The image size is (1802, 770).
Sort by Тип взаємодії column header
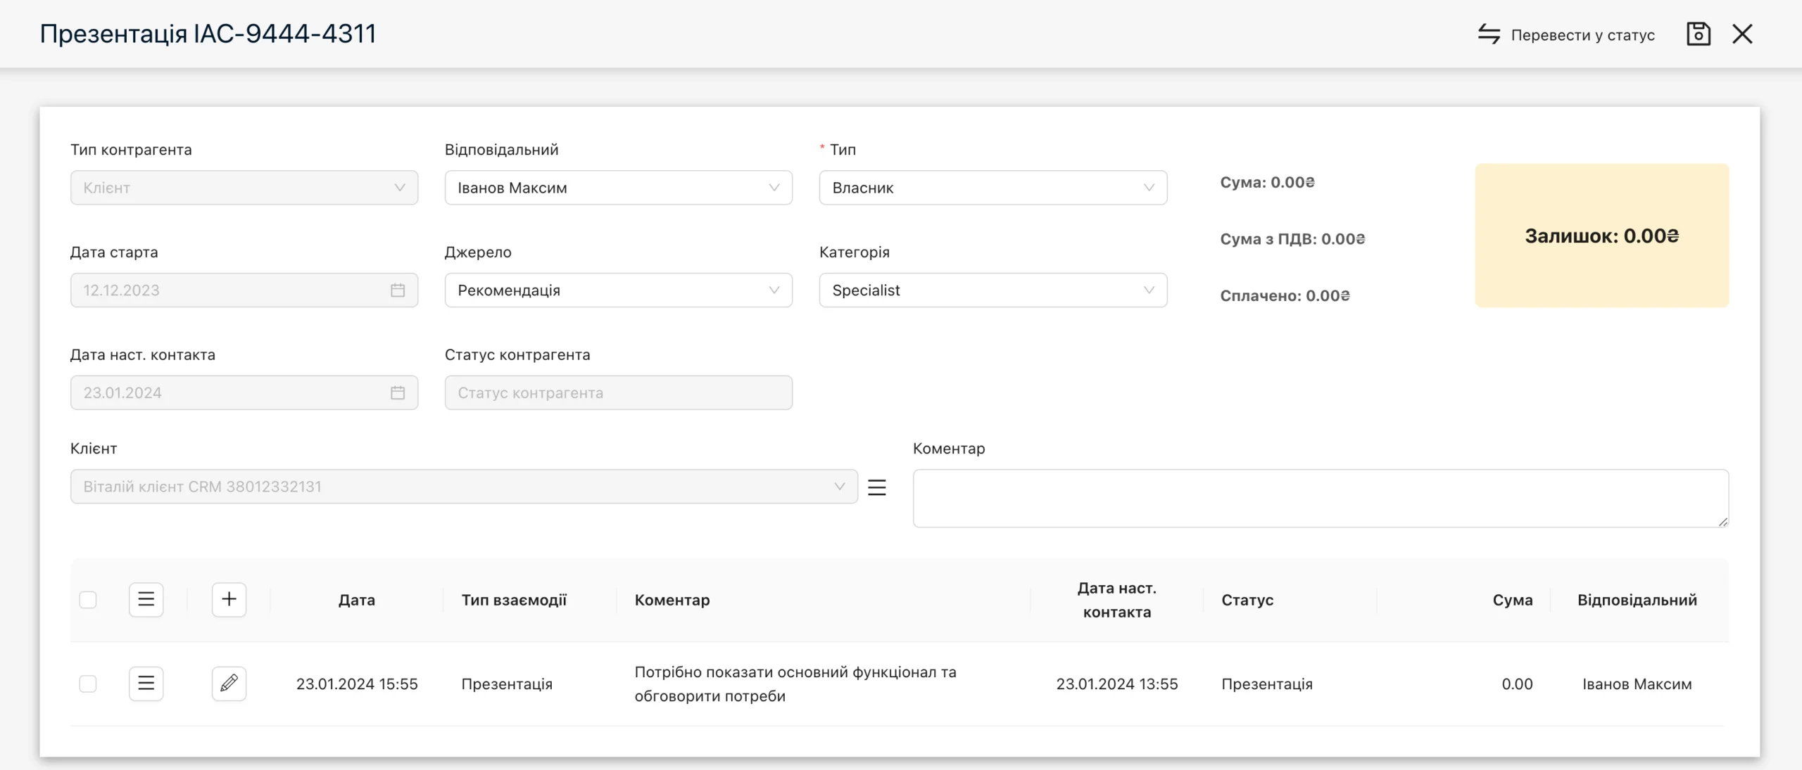(x=514, y=600)
